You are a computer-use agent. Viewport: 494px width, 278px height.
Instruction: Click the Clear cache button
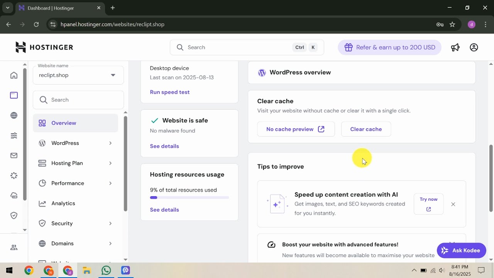click(x=366, y=129)
